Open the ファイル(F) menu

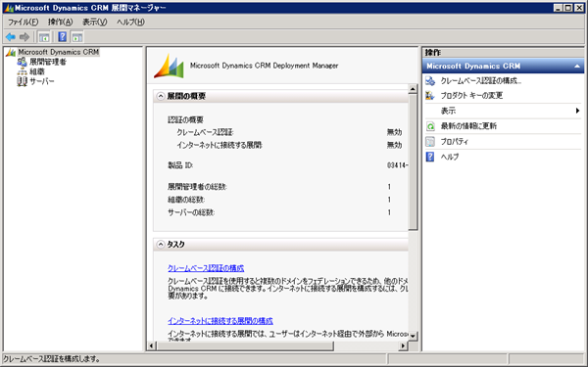(24, 23)
